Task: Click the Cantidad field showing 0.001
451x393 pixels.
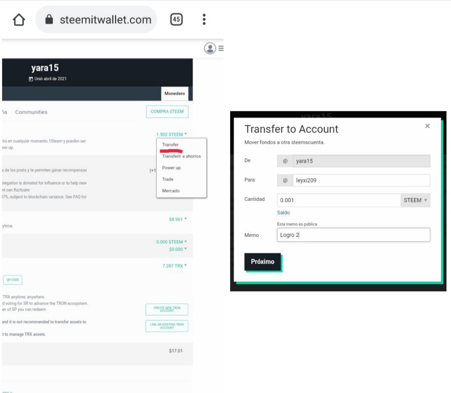Action: tap(339, 200)
